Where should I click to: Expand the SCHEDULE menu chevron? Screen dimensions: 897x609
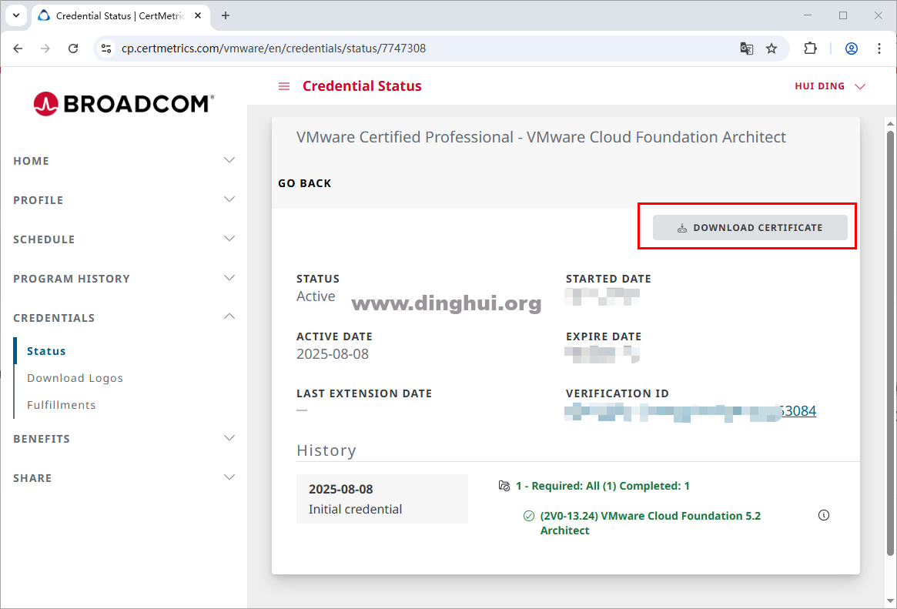click(x=229, y=239)
